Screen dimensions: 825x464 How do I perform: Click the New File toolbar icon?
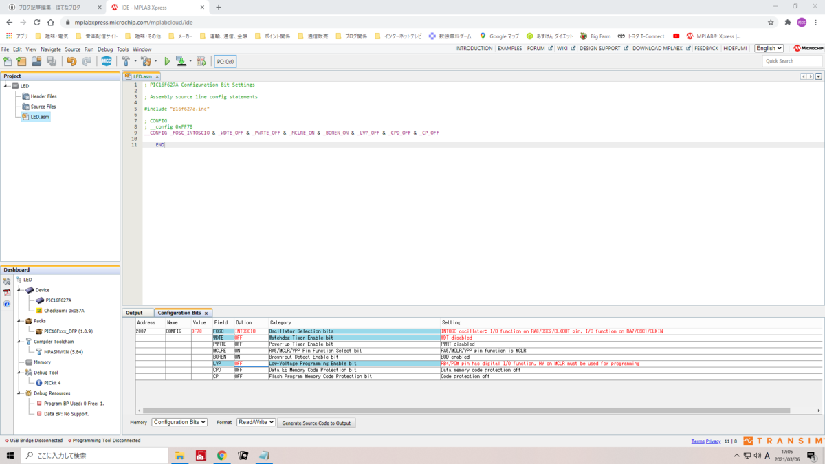click(x=8, y=61)
